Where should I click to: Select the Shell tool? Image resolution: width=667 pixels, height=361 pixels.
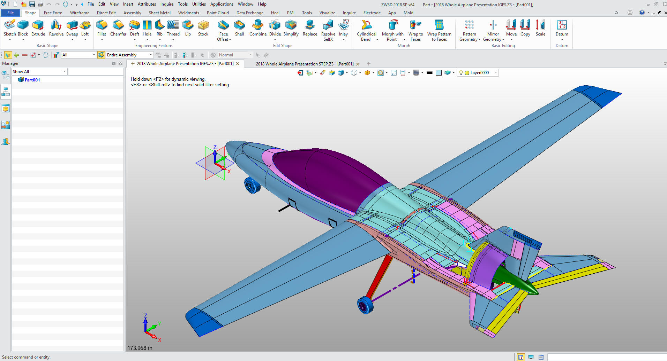239,28
